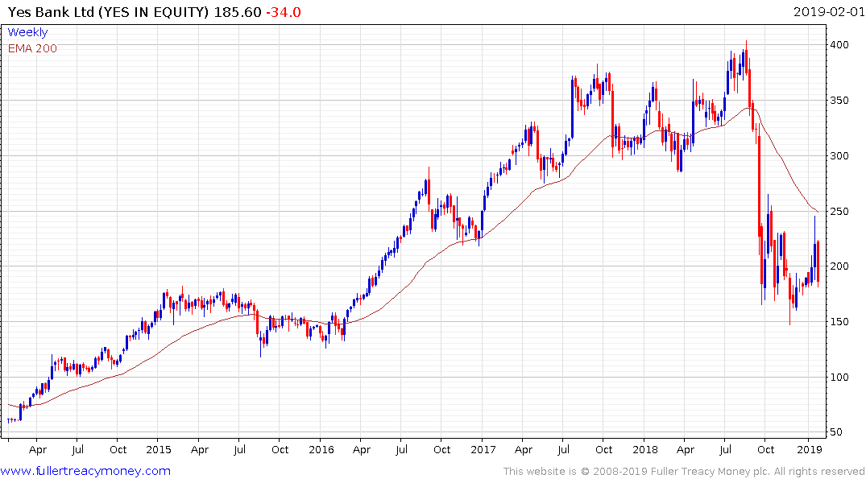The image size is (866, 483).
Task: Click the '2017' time axis label
Action: coord(483,450)
